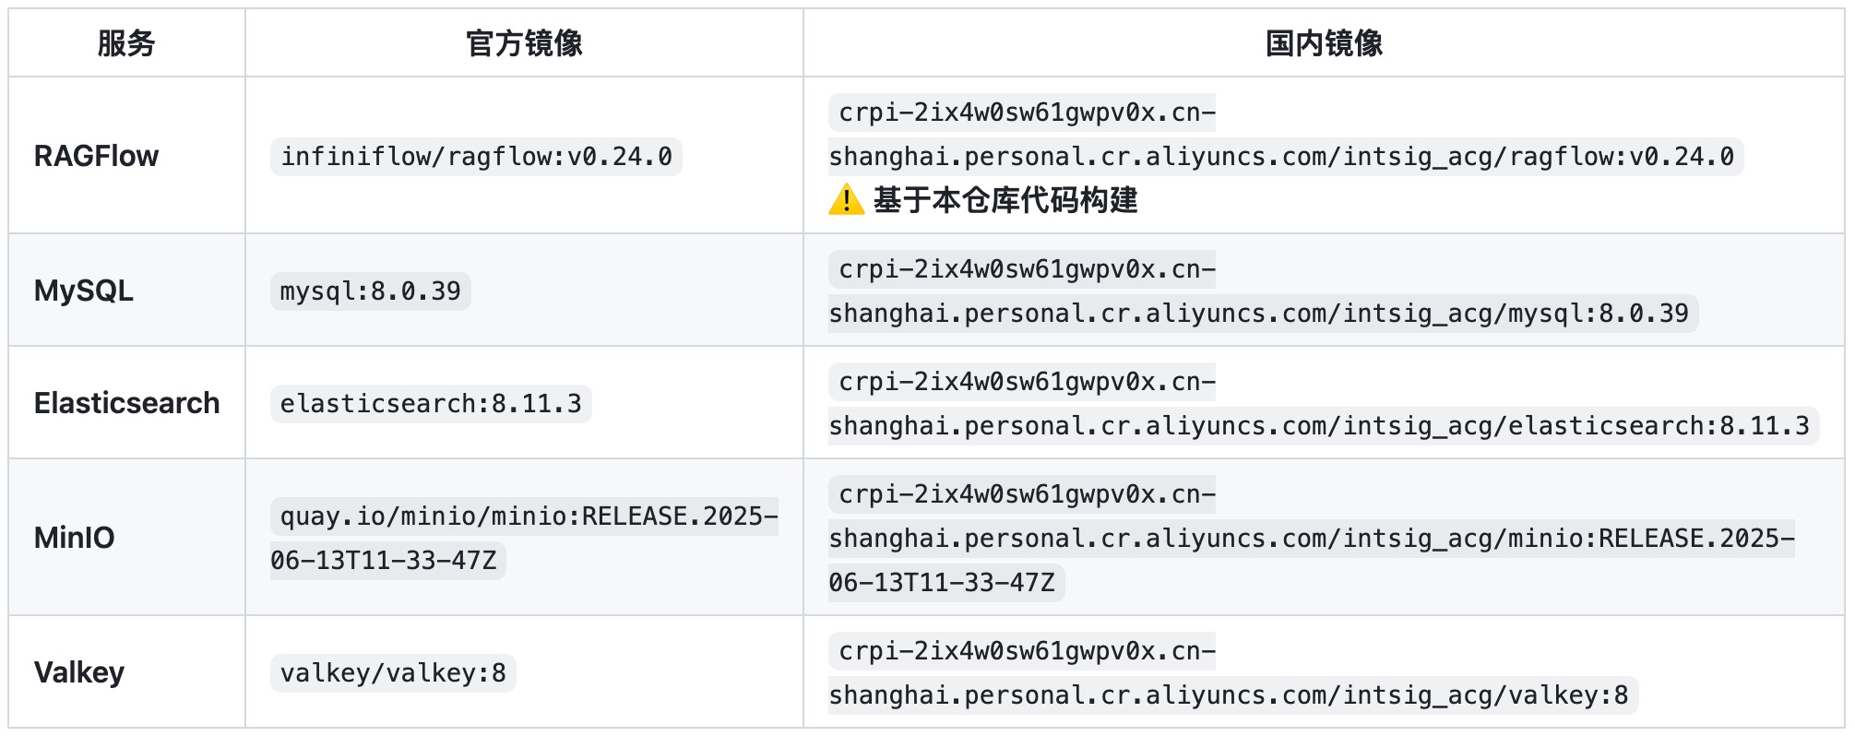Click the infiniflow/ragflow:v0.24.0 image code
The width and height of the screenshot is (1855, 736).
click(476, 156)
